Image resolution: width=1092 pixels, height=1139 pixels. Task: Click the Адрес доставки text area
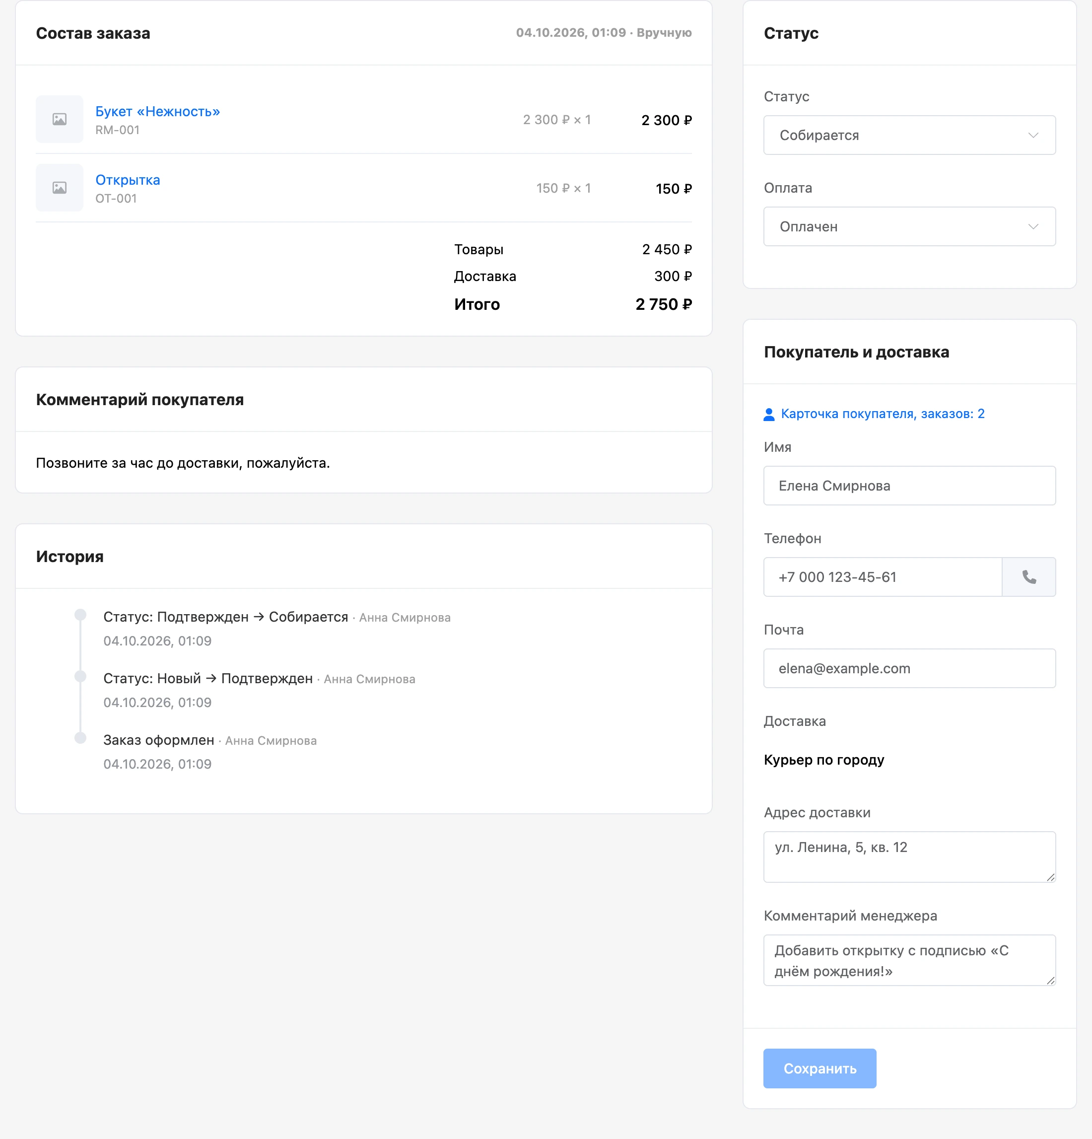(x=910, y=857)
